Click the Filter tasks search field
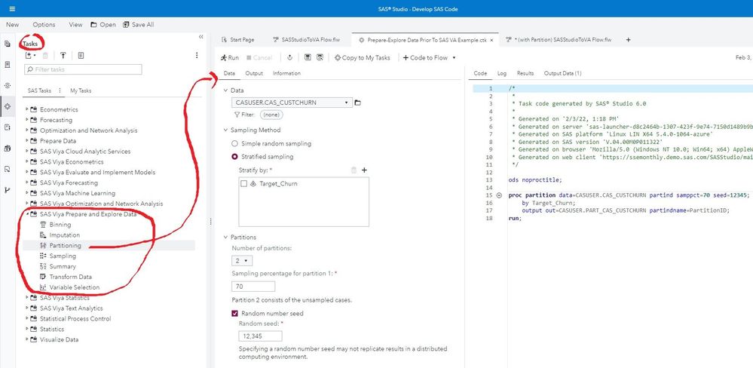Viewport: 753px width, 368px height. [x=83, y=70]
